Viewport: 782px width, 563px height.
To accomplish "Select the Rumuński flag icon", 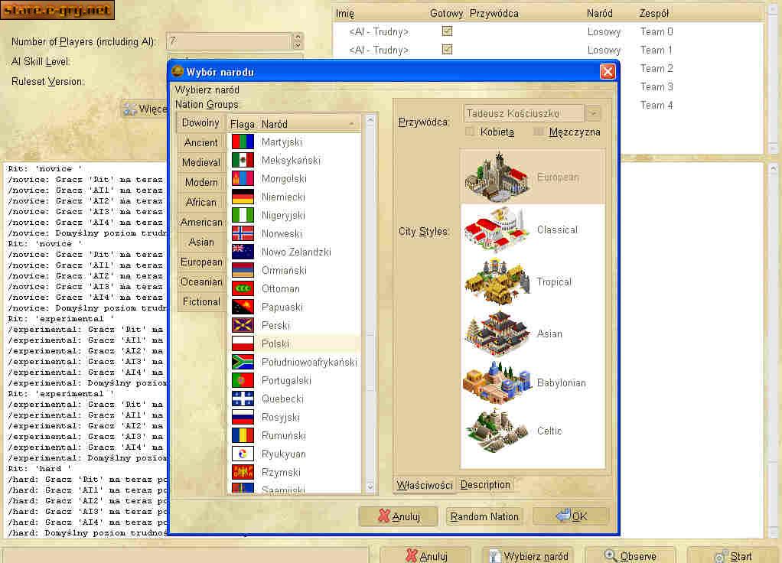I will 243,436.
